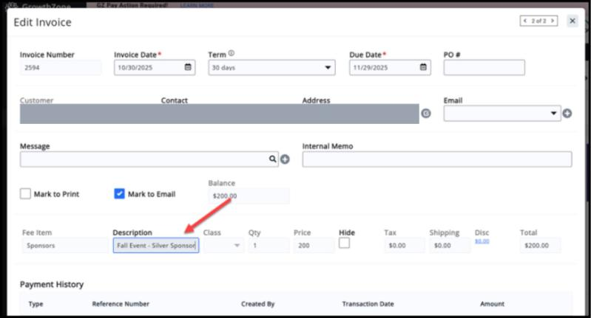Open the Invoice Date calendar picker
Image resolution: width=591 pixels, height=318 pixels.
188,67
